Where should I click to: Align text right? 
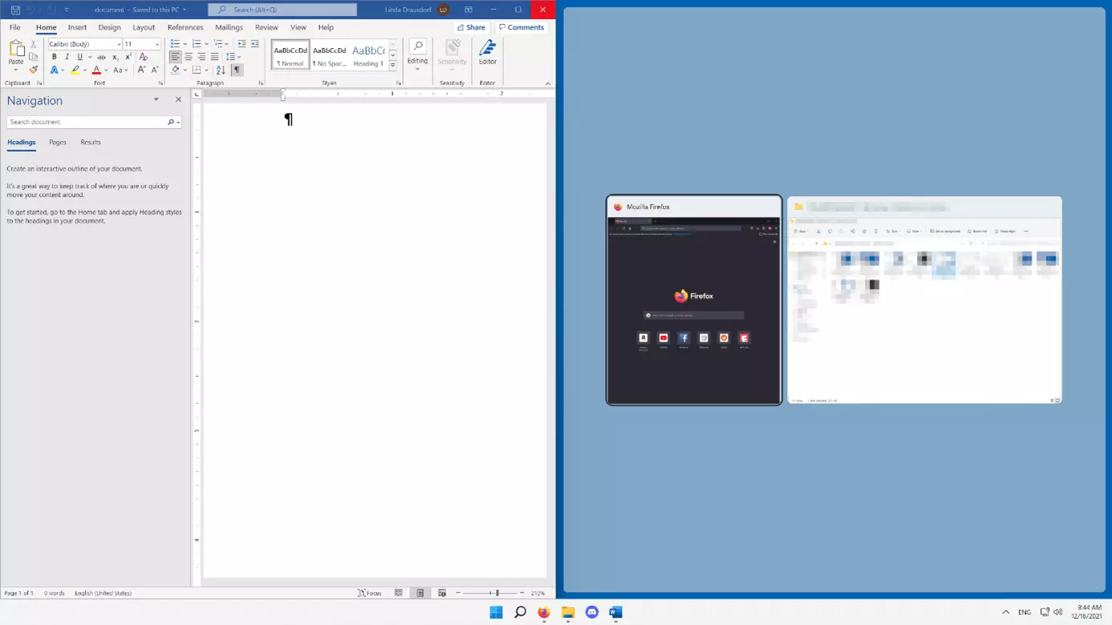(201, 57)
